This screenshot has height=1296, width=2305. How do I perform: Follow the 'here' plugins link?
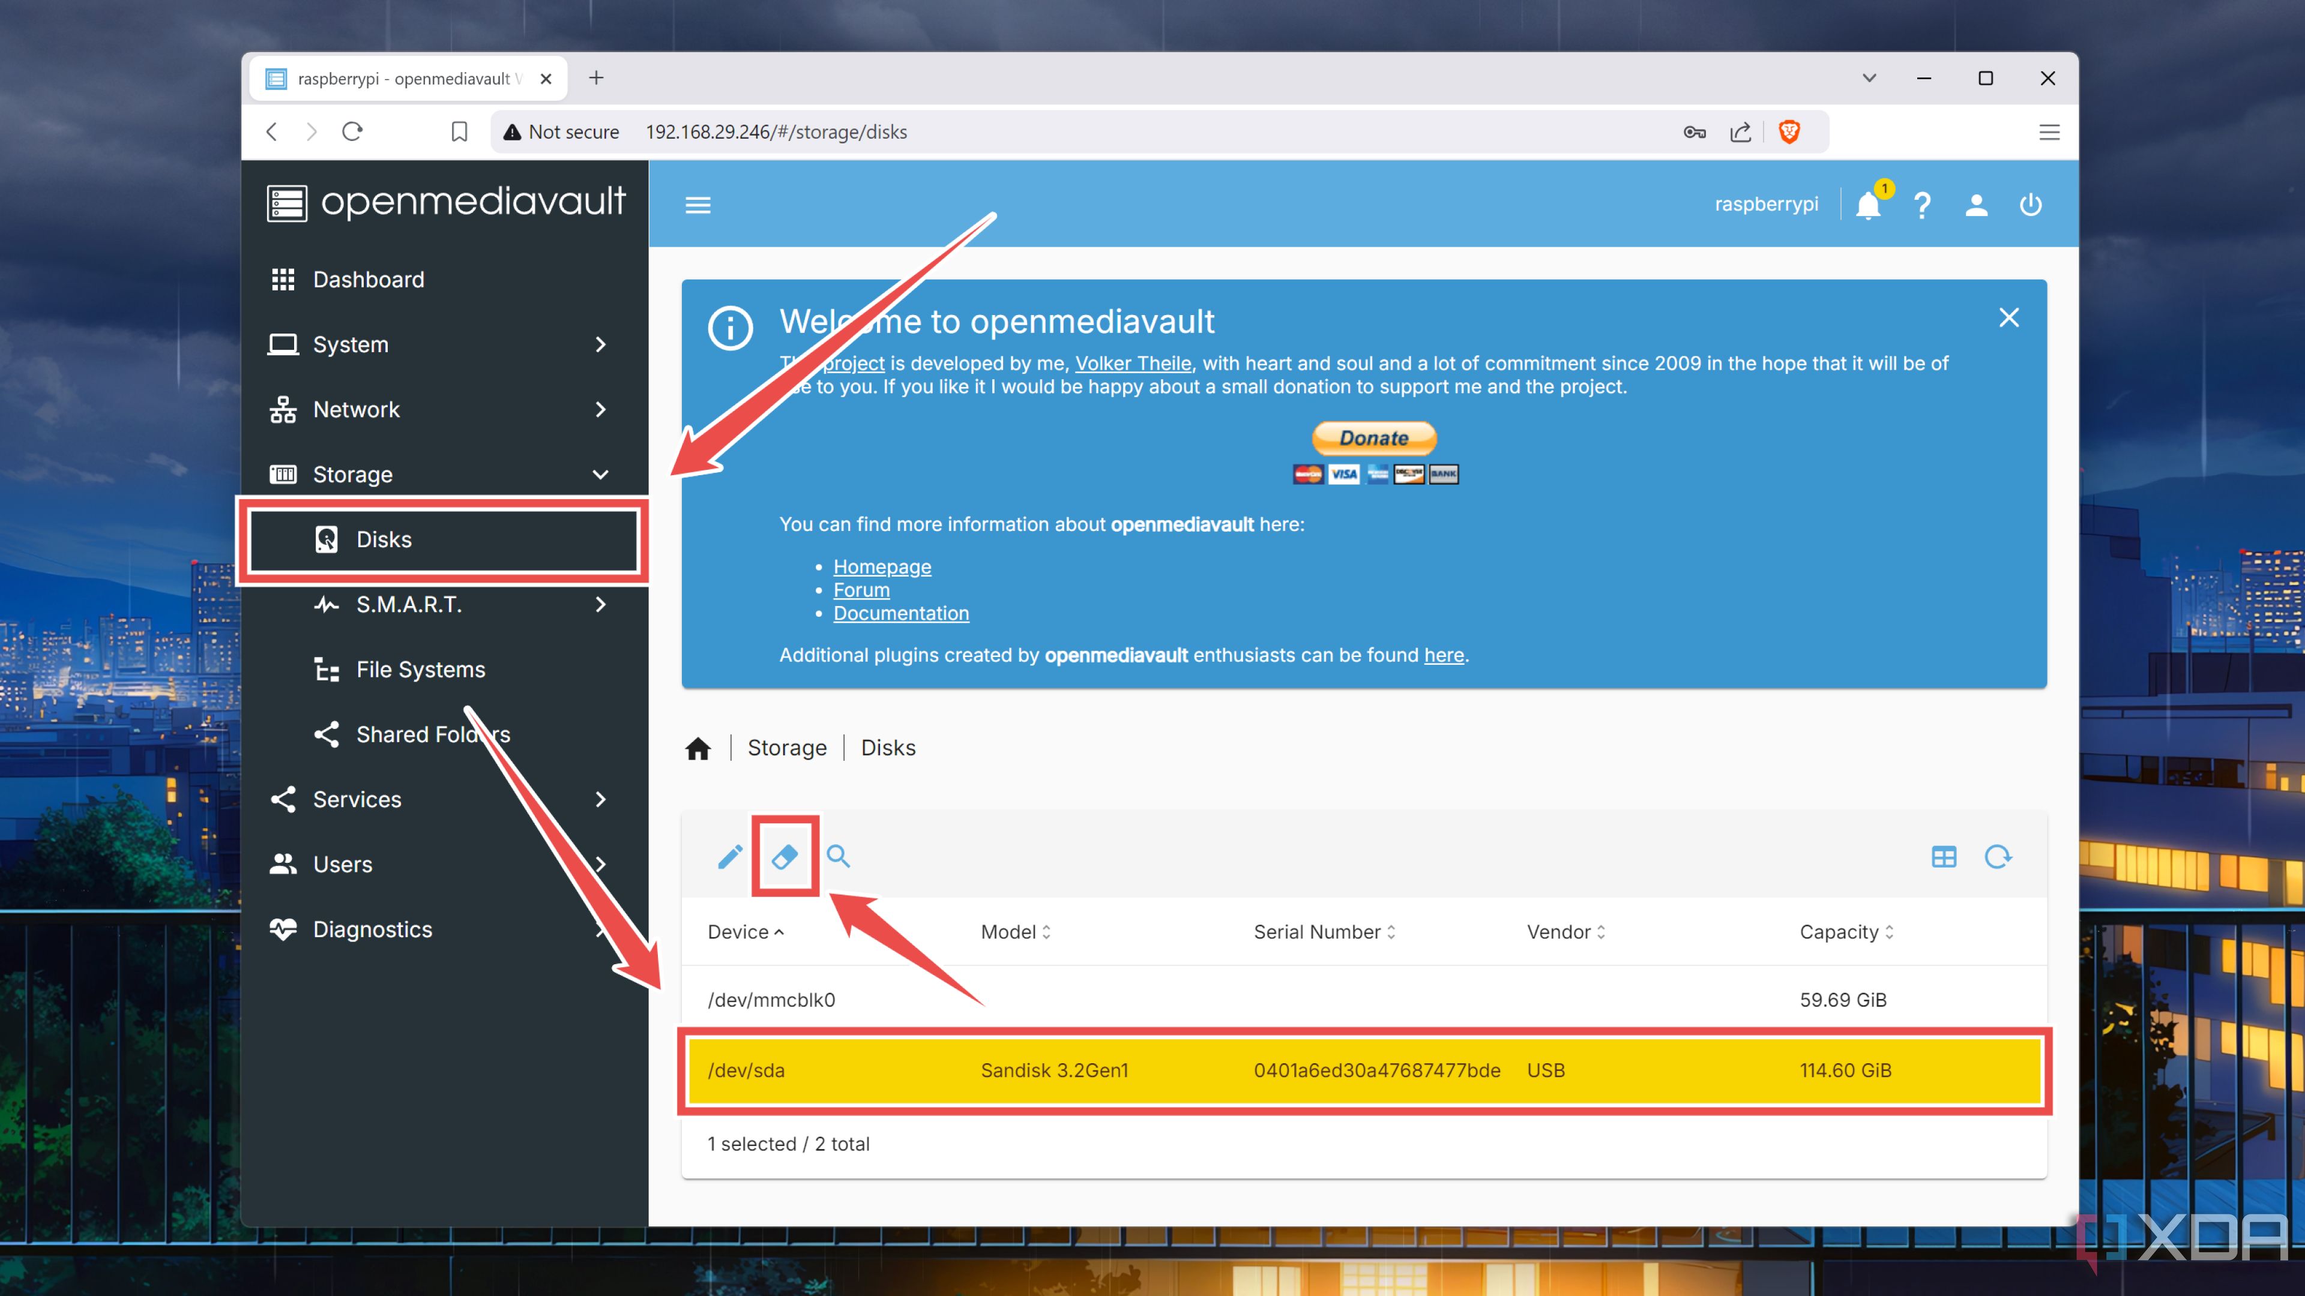pyautogui.click(x=1444, y=655)
